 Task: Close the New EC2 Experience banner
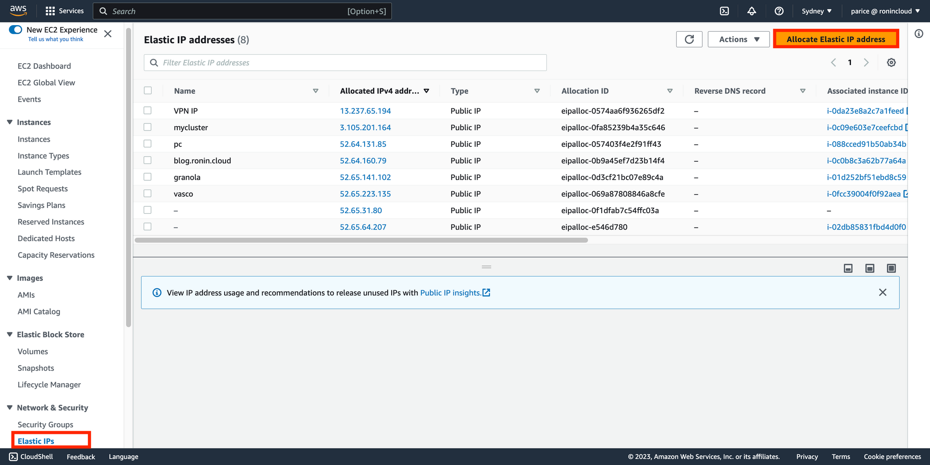108,33
